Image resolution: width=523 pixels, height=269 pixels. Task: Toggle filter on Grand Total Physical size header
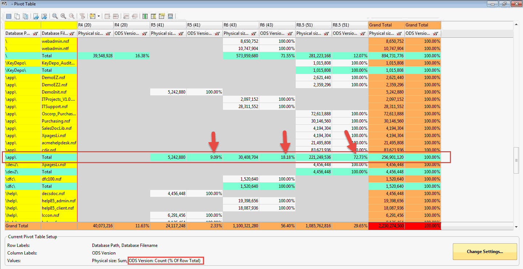coord(399,33)
